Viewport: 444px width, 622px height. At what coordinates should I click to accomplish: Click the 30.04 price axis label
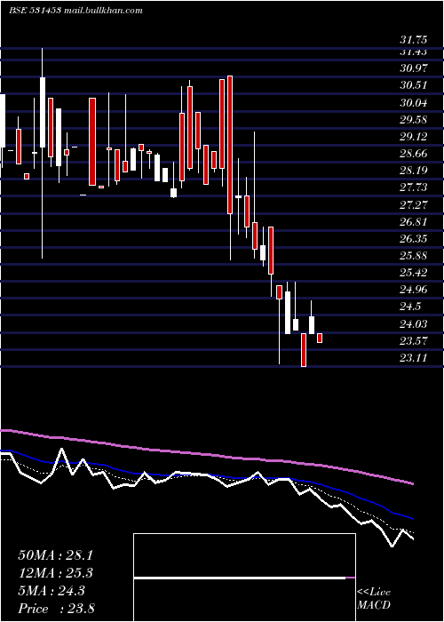coord(414,103)
